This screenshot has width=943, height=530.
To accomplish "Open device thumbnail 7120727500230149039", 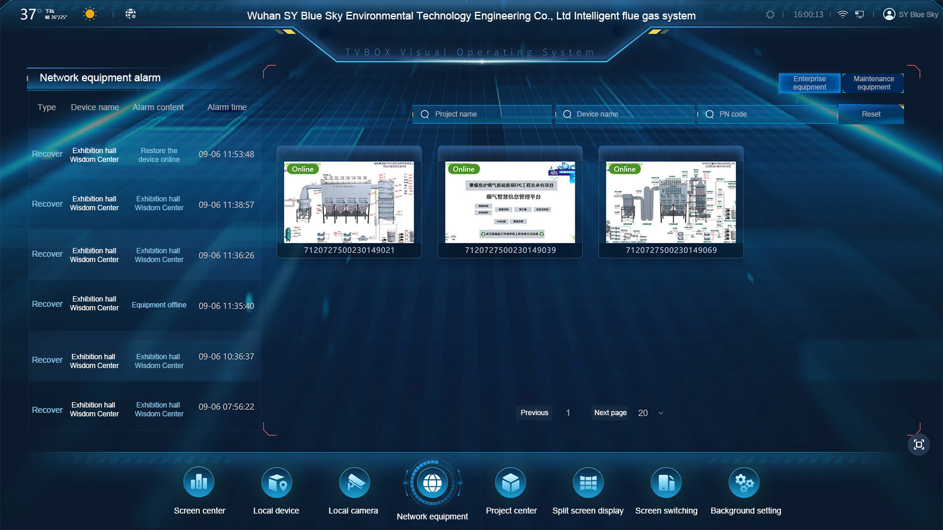I will click(510, 202).
